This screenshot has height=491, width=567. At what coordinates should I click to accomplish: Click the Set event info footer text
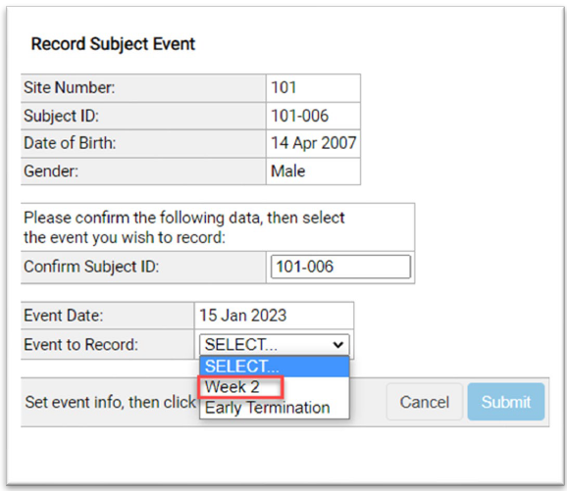(110, 402)
